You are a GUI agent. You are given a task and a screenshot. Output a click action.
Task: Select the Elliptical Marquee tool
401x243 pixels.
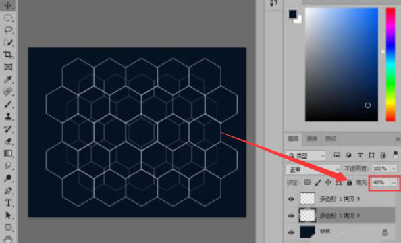(x=8, y=18)
